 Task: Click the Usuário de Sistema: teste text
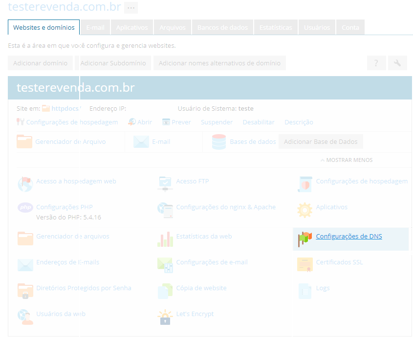[x=216, y=109]
